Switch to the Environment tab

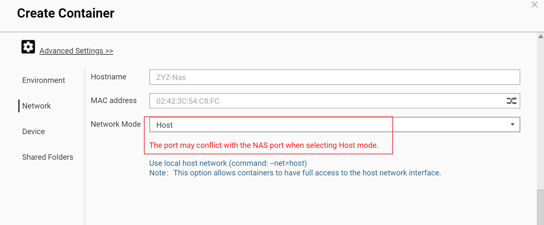[44, 80]
